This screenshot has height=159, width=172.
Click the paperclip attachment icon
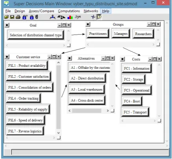pos(37,17)
